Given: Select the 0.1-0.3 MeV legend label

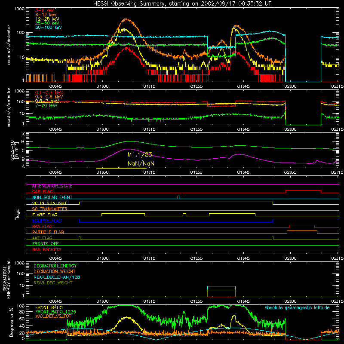Looking at the screenshot, I should click(49, 92).
